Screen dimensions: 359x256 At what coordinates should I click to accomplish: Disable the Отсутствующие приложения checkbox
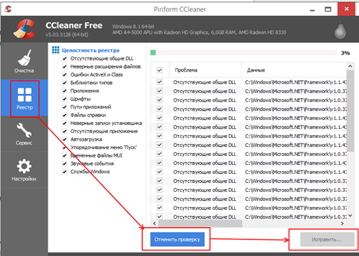[65, 131]
